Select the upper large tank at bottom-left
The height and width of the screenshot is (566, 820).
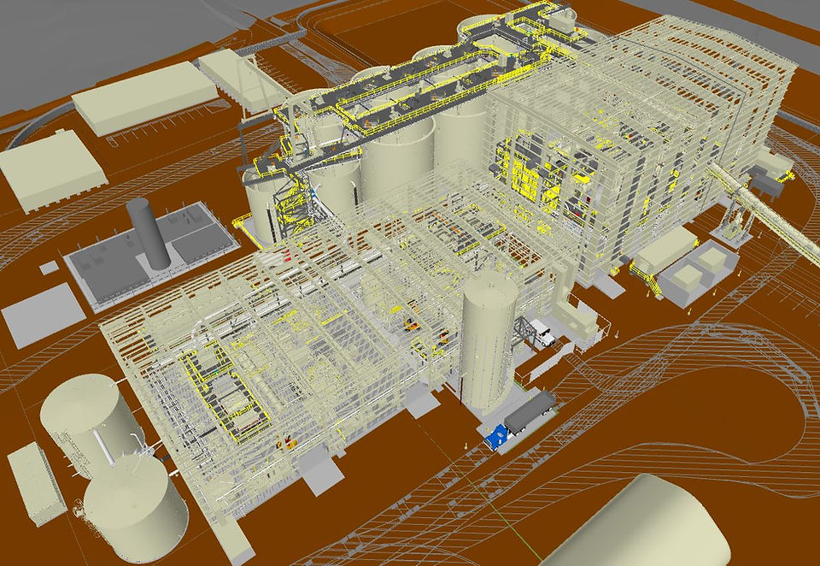pos(91,425)
